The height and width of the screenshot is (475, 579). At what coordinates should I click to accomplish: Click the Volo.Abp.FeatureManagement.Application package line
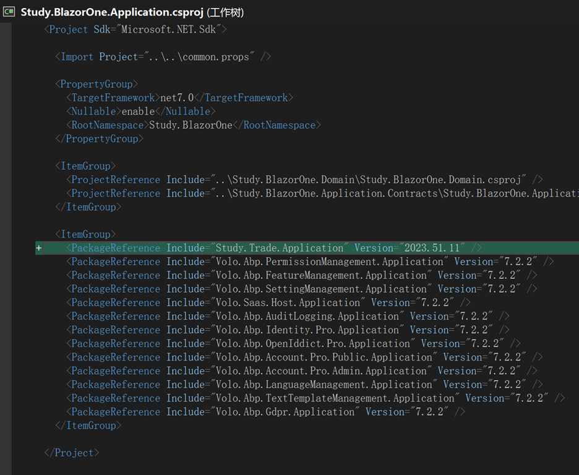(302, 275)
